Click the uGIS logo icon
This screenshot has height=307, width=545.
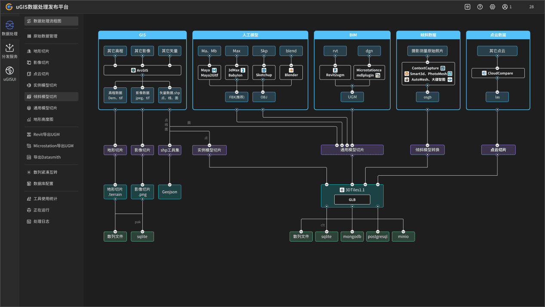tap(9, 7)
